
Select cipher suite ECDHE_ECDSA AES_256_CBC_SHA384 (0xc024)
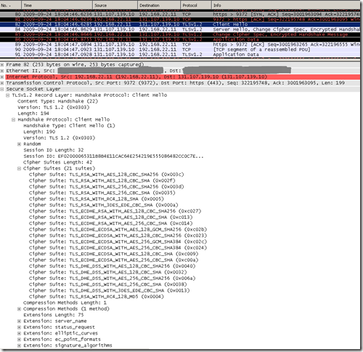(118, 248)
